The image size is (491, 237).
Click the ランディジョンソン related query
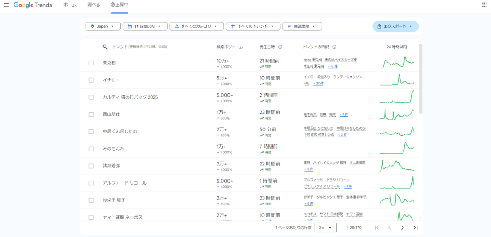348,77
